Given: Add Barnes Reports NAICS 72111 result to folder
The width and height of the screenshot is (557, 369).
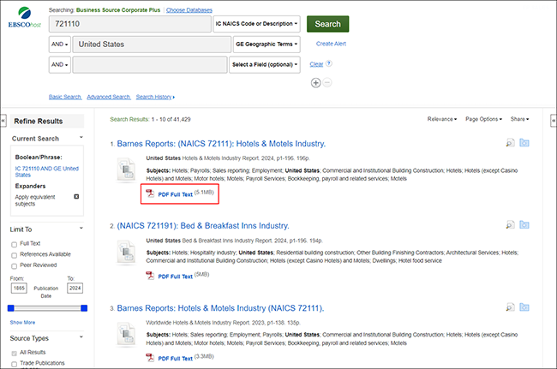Looking at the screenshot, I should (524, 143).
